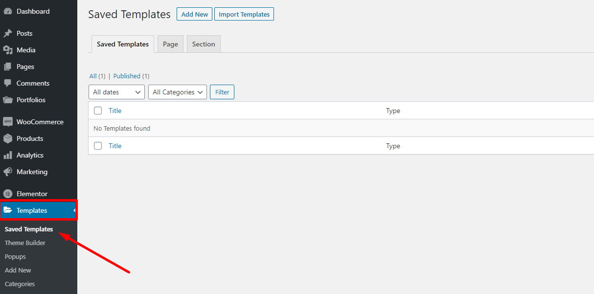Click the Pages icon in sidebar

(x=8, y=67)
